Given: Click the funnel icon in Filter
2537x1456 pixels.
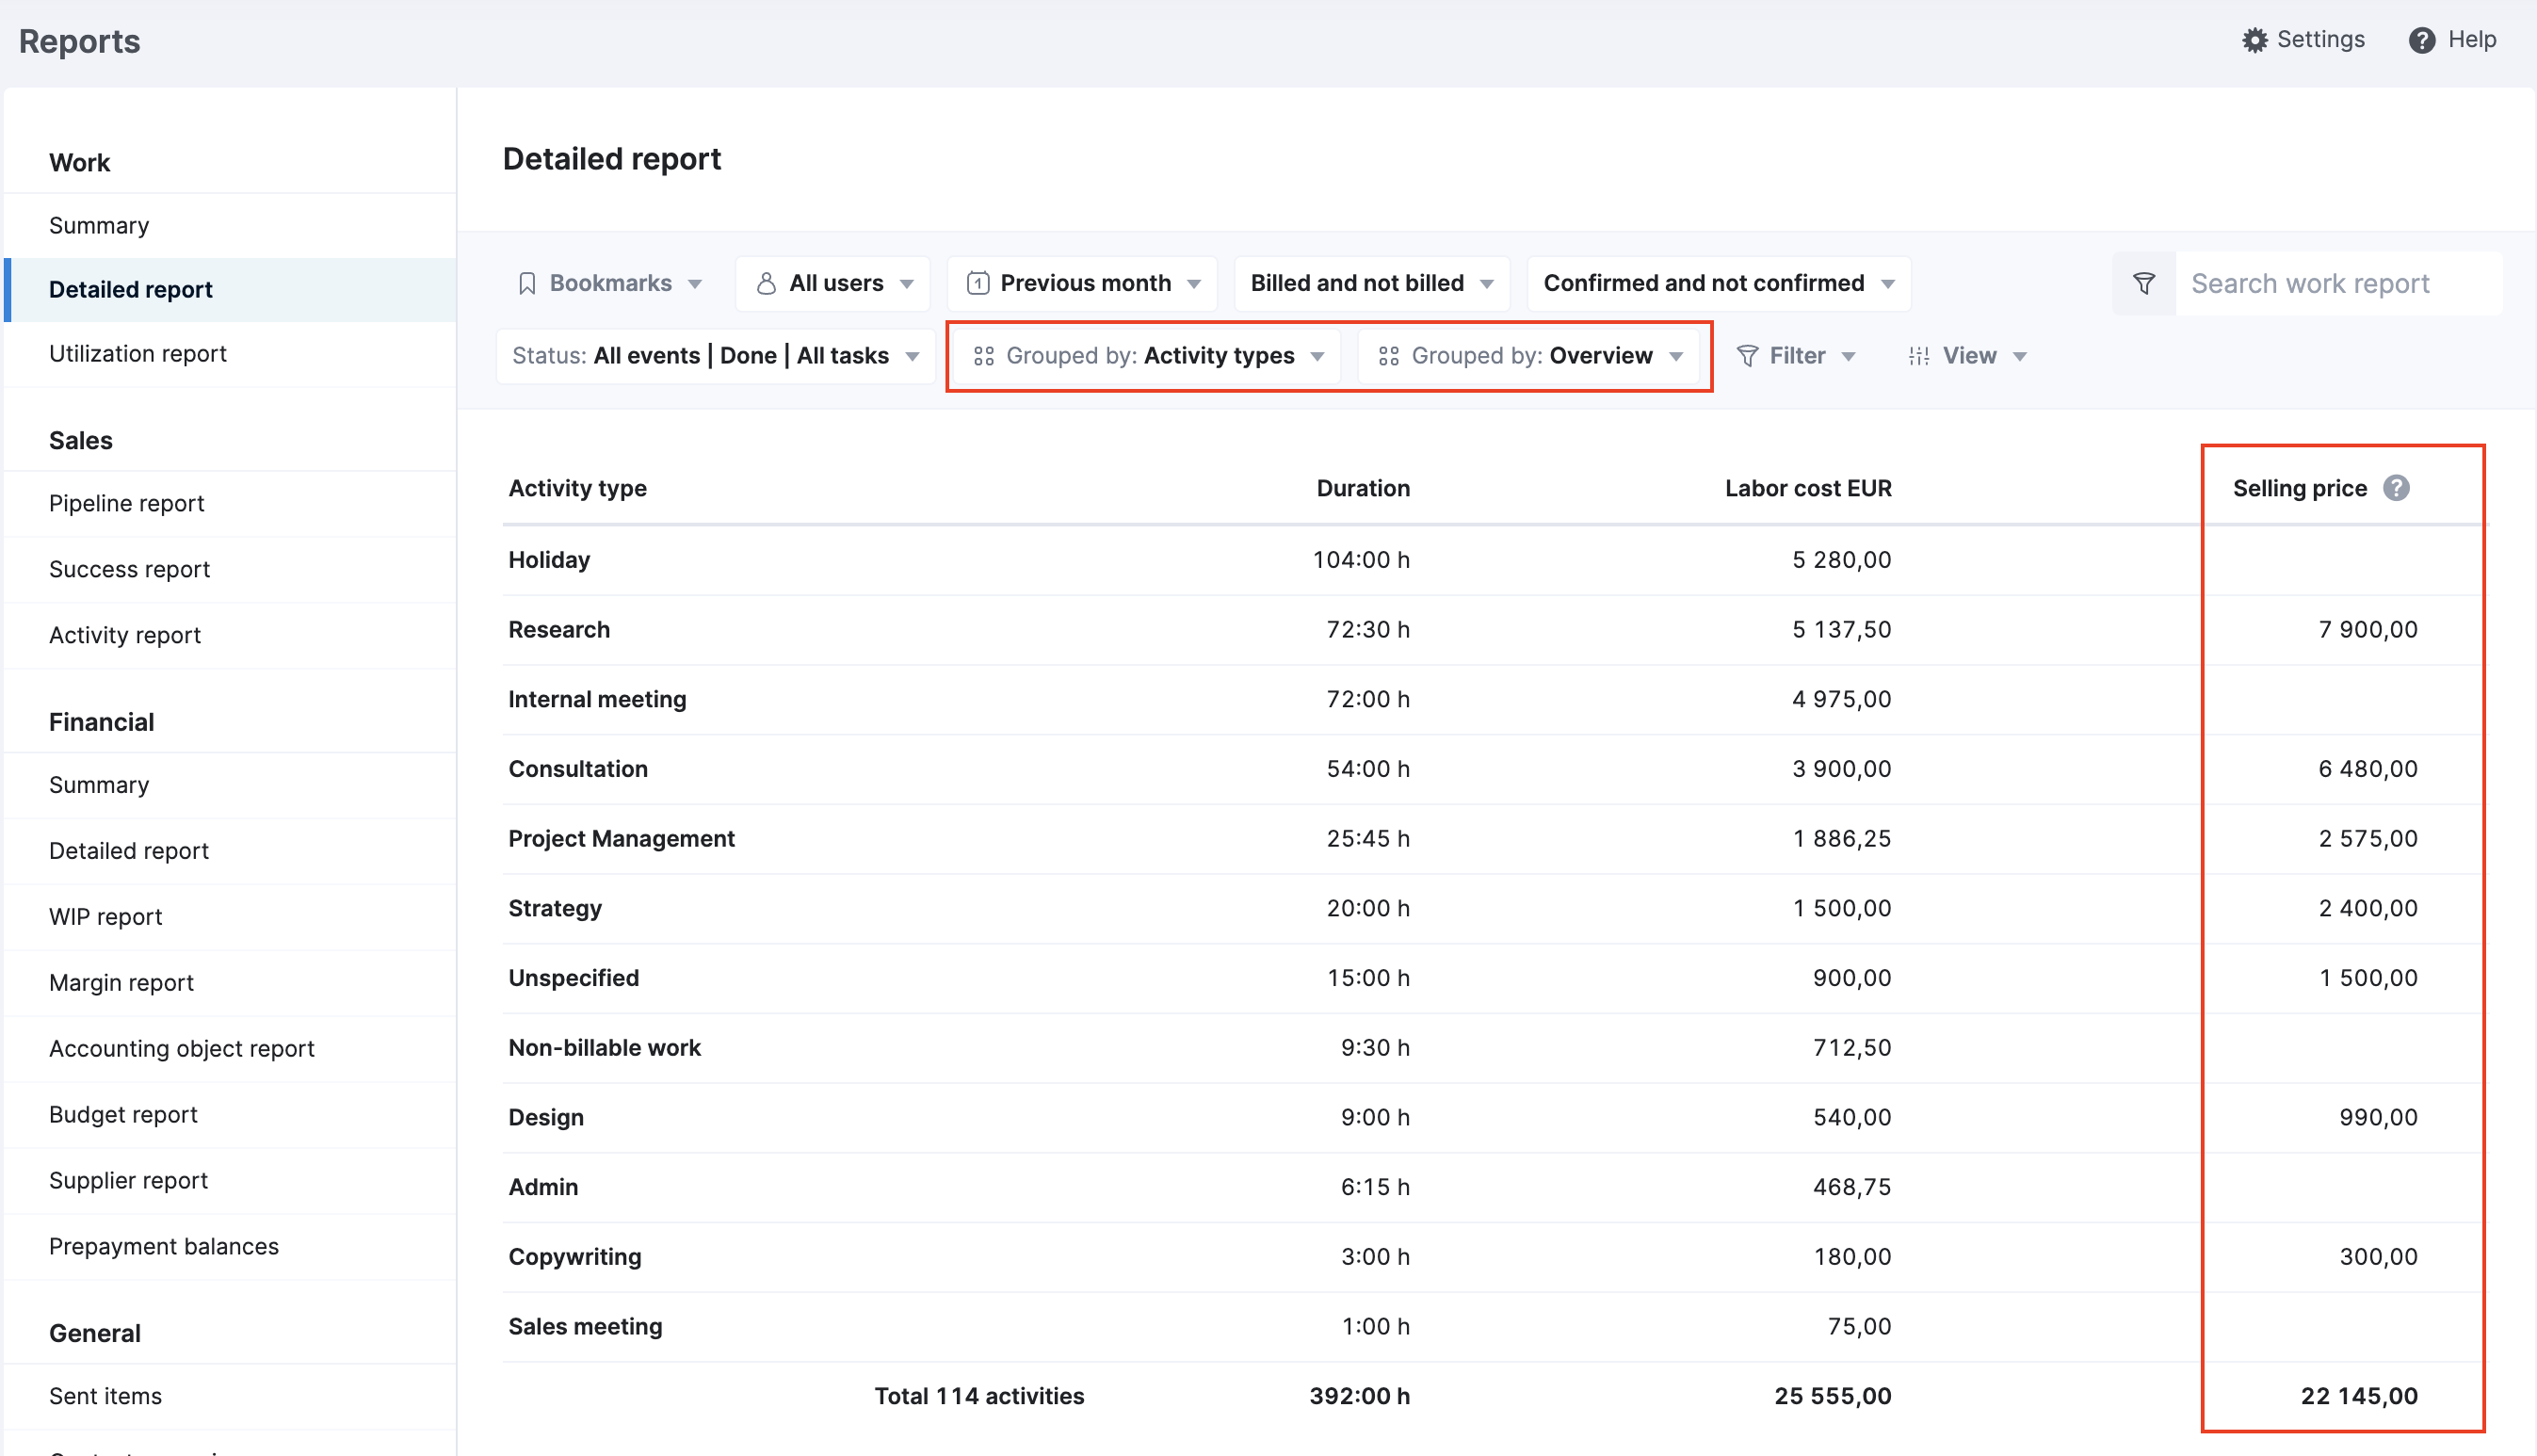Looking at the screenshot, I should [1747, 356].
